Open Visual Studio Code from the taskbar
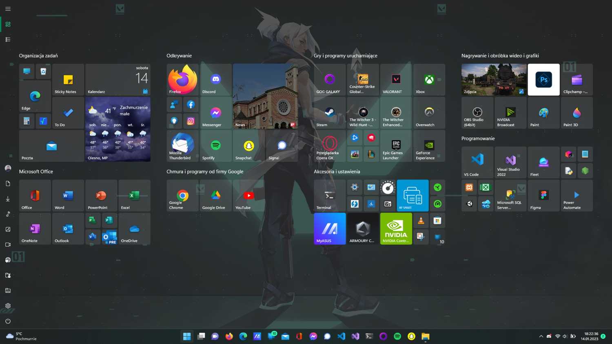 (x=341, y=336)
